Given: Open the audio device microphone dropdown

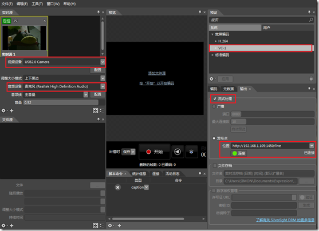Looking at the screenshot, I should point(103,86).
